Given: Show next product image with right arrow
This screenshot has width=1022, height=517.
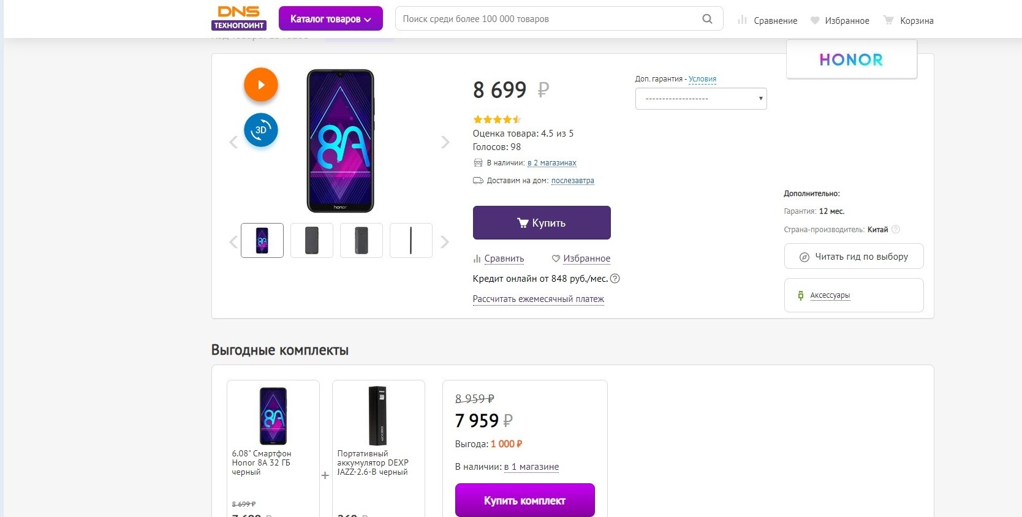Looking at the screenshot, I should coord(445,142).
